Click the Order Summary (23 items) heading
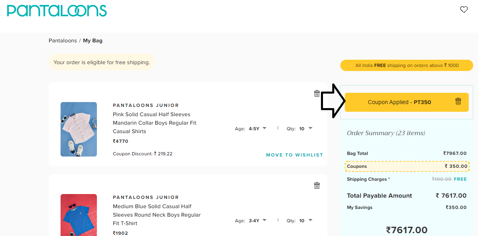The width and height of the screenshot is (478, 236). point(386,133)
